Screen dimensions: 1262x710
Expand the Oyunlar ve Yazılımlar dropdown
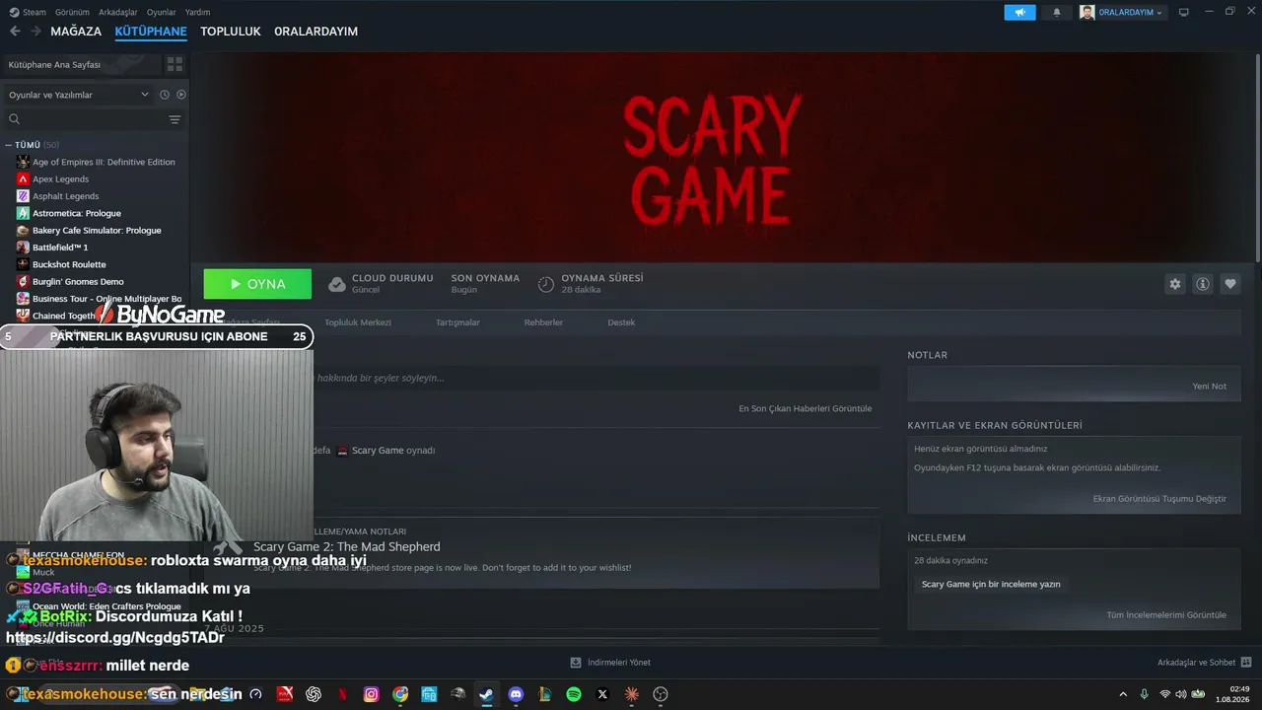[x=77, y=95]
